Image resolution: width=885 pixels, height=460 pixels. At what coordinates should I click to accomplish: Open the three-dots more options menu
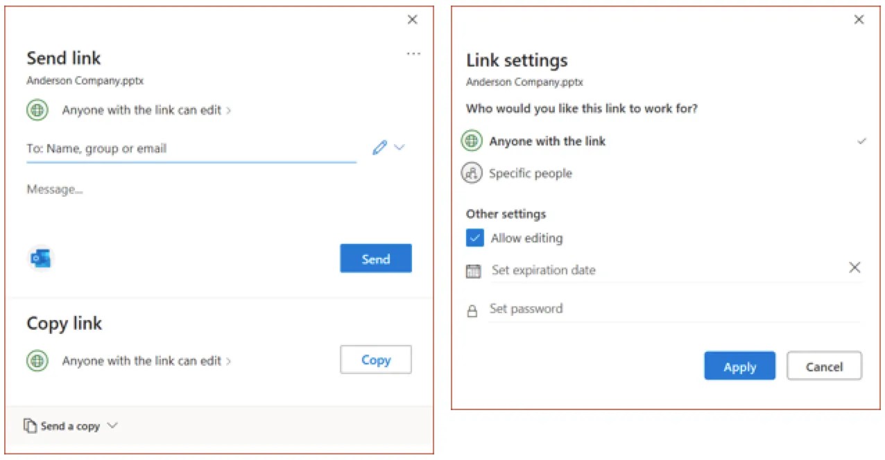point(413,54)
